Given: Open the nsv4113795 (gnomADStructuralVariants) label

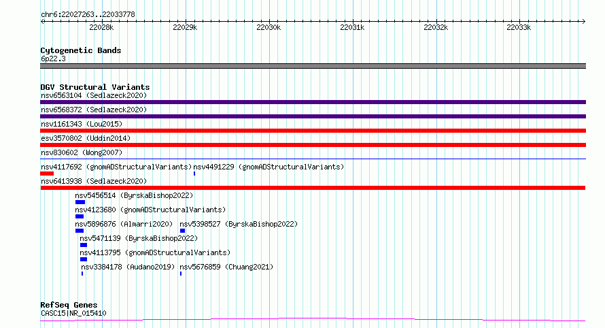Looking at the screenshot, I should [x=155, y=252].
